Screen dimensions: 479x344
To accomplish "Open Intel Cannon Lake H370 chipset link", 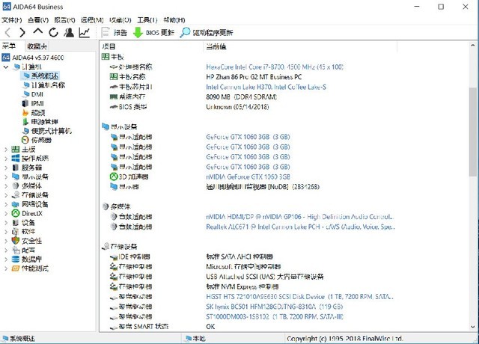I will [x=266, y=87].
